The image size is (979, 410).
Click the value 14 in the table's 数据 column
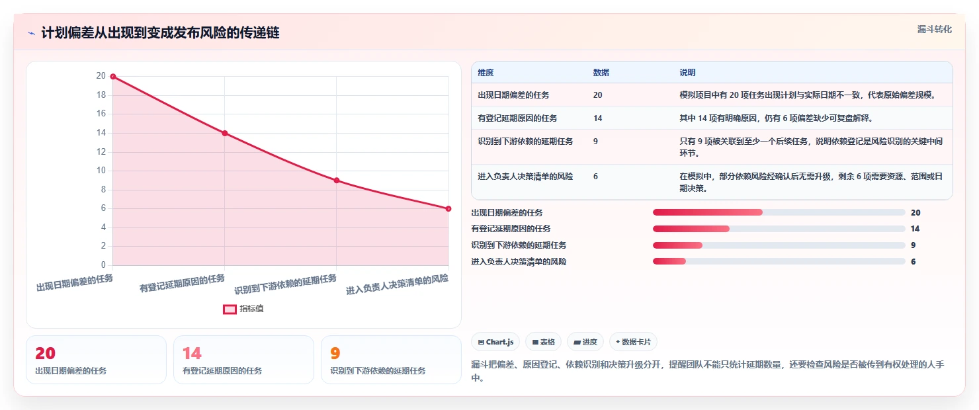coord(598,118)
